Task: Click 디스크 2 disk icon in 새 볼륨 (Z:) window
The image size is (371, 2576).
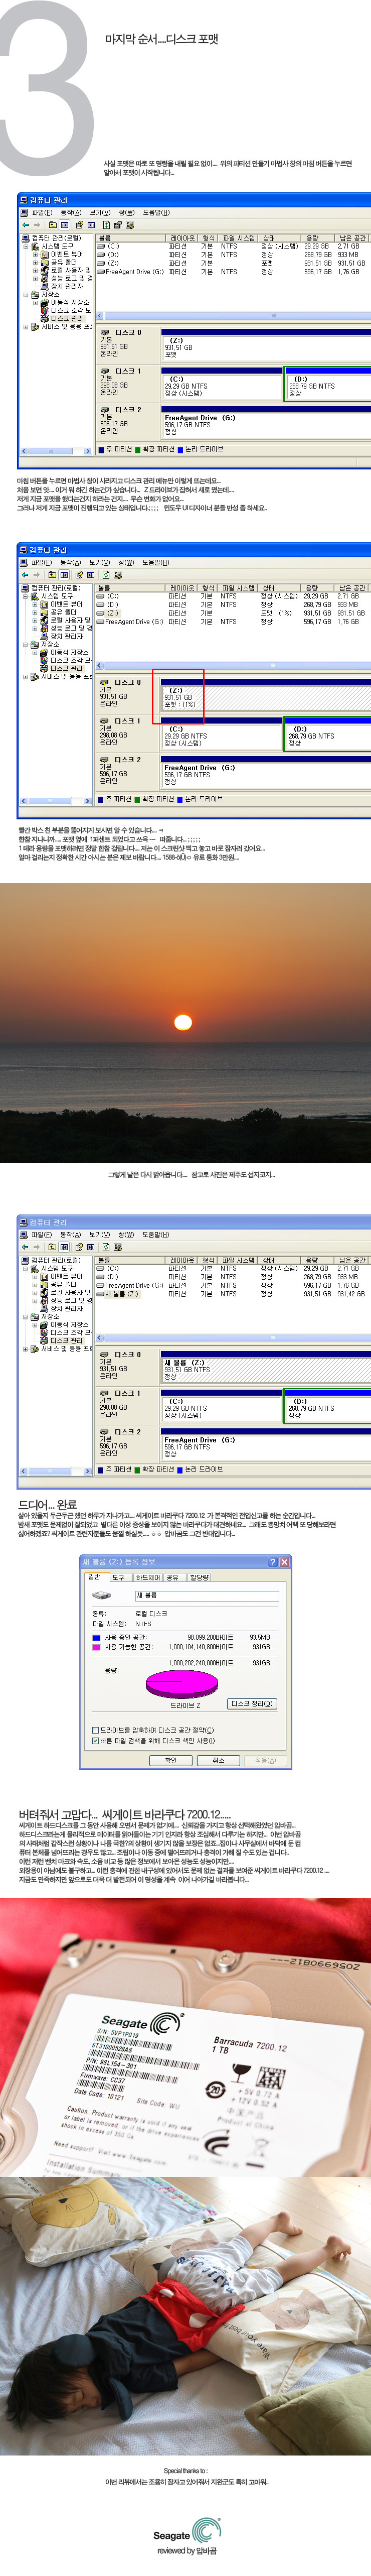Action: click(106, 1432)
